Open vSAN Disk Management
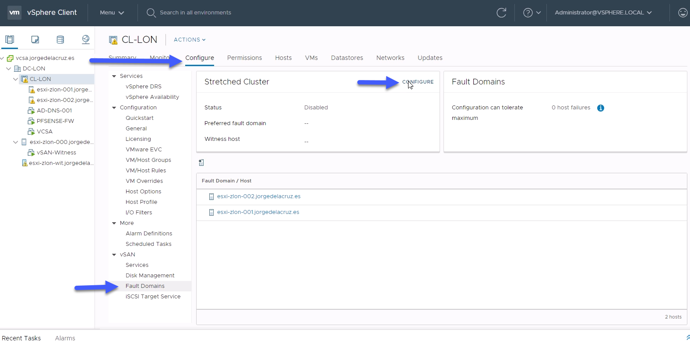The width and height of the screenshot is (690, 343). click(x=150, y=276)
